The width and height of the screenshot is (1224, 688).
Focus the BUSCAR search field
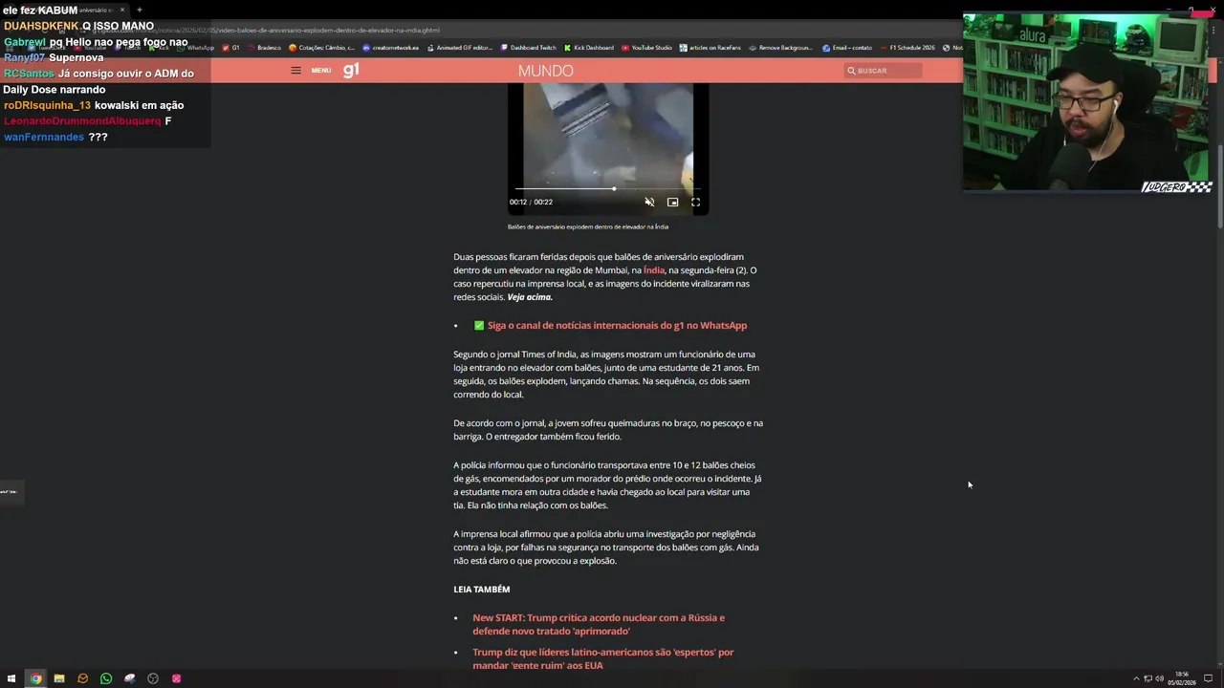pyautogui.click(x=883, y=71)
